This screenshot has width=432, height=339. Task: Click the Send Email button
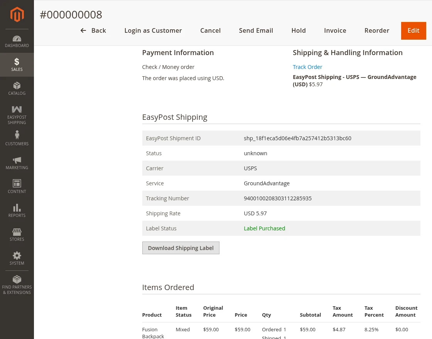tap(256, 30)
